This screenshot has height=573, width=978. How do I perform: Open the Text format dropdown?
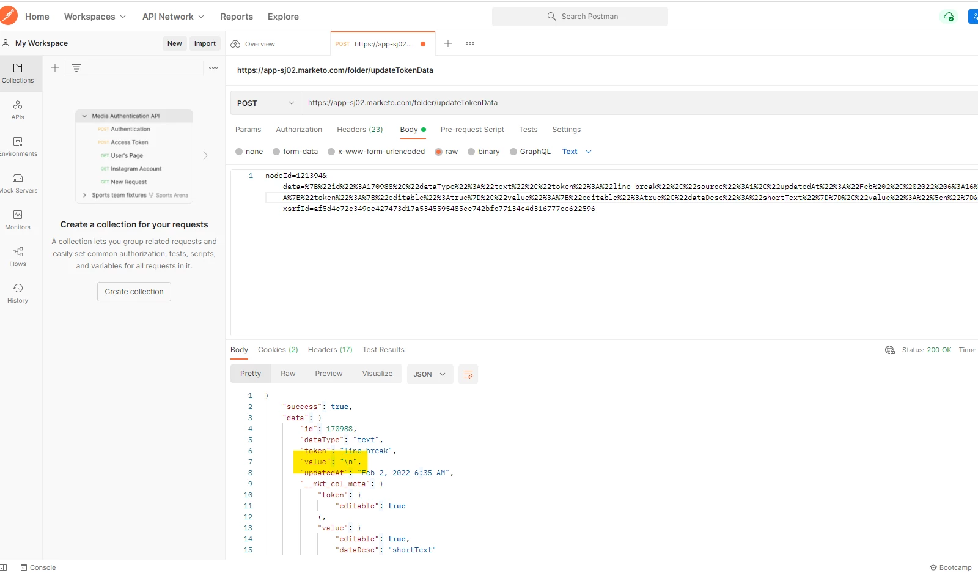coord(576,152)
